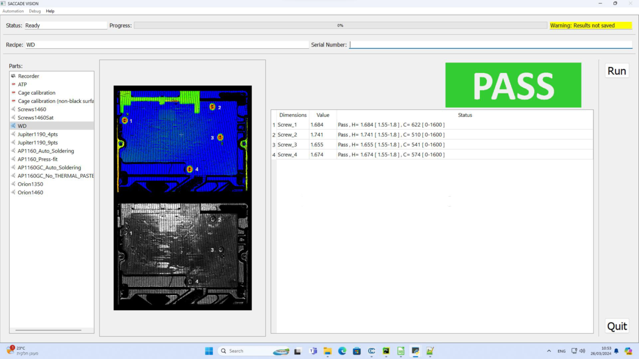Screen dimensions: 639x359
Task: Open the Windows Start menu
Action: pos(209,351)
